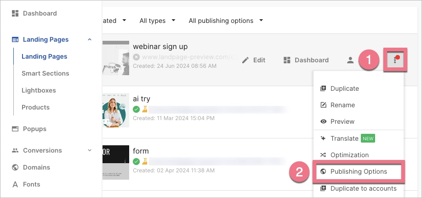Screen dimensions: 422x198
Task: Choose Duplicate from the context menu
Action: (x=344, y=88)
